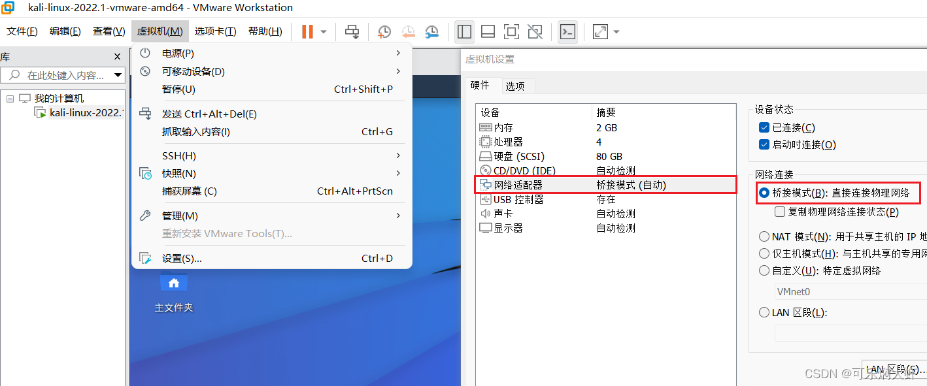927x386 pixels.
Task: Choose 设置(S)... menu entry
Action: coord(272,258)
